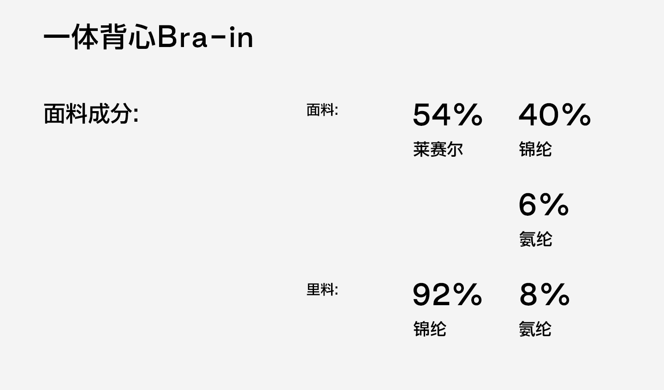Screen dimensions: 664x390
Task: Click the Bra-in word in the title
Action: pyautogui.click(x=205, y=37)
